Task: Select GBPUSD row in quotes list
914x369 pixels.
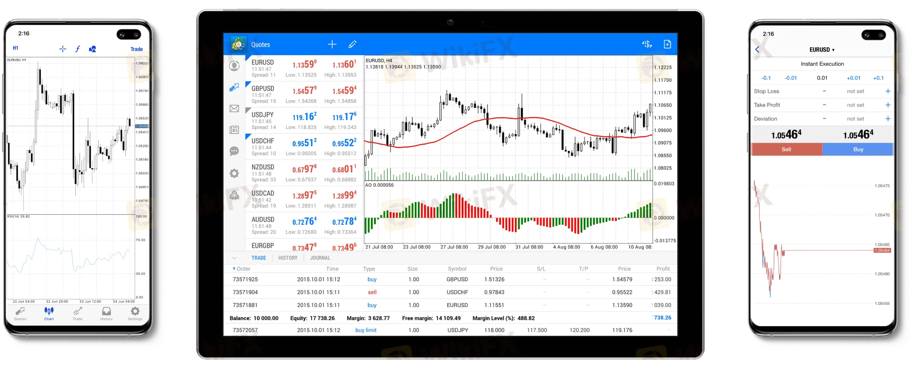Action: (x=304, y=95)
